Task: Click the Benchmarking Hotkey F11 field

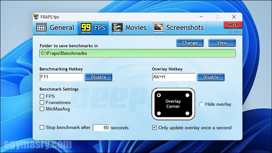Action: click(61, 77)
